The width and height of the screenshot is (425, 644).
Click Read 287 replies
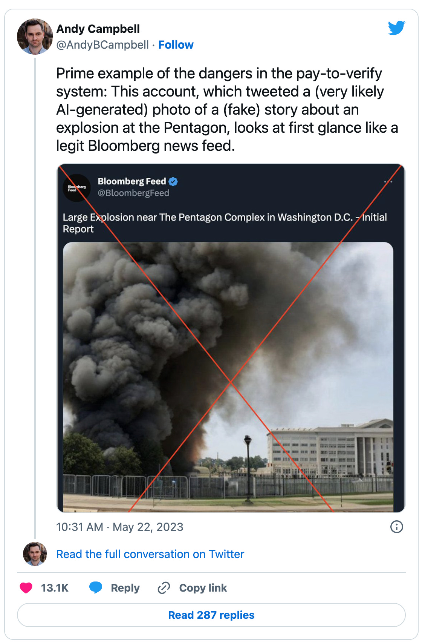212,615
